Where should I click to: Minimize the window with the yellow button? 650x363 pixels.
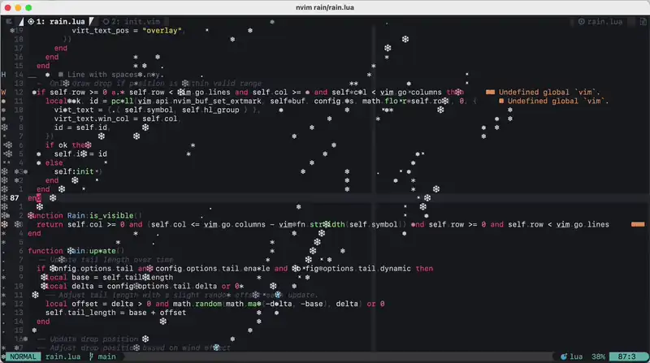point(18,7)
